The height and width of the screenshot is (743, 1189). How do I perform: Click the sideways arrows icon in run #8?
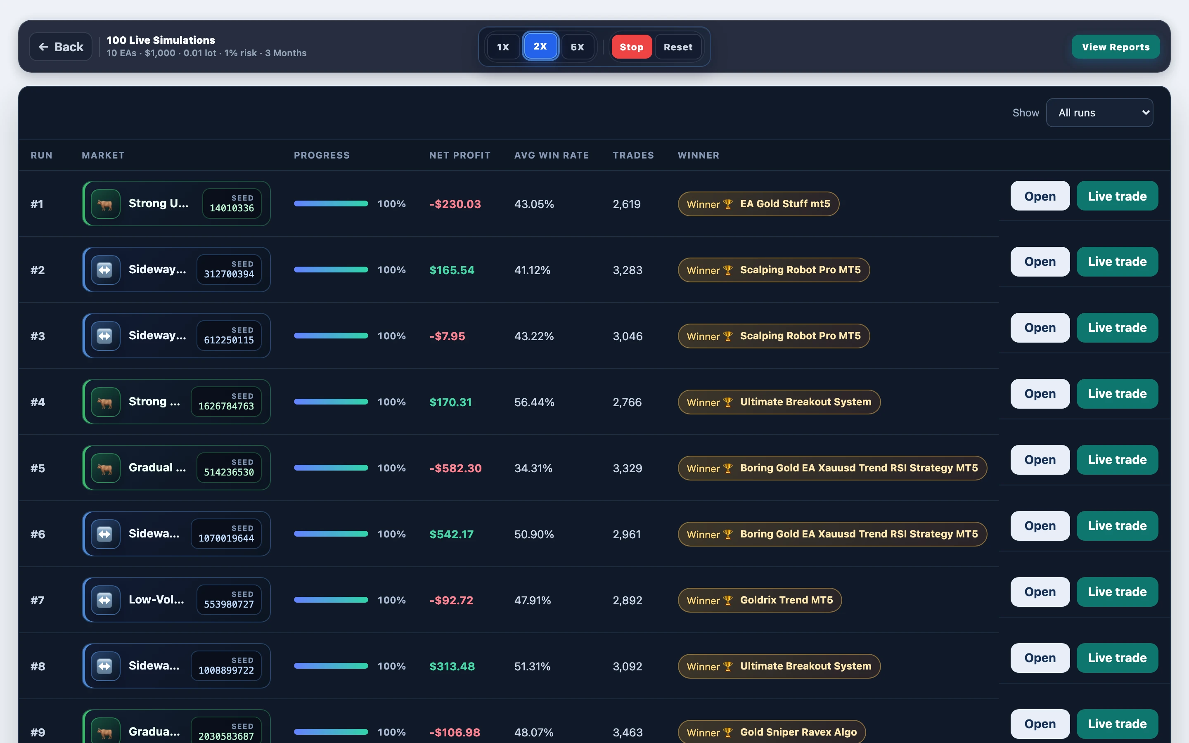pos(105,666)
